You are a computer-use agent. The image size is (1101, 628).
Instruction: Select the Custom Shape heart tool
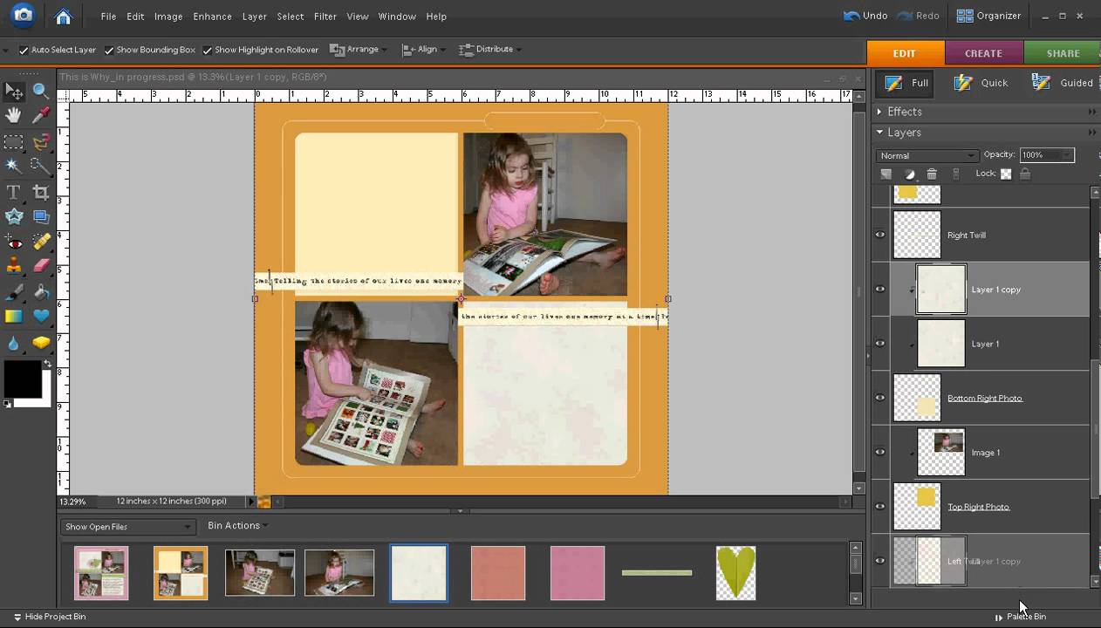tap(41, 317)
